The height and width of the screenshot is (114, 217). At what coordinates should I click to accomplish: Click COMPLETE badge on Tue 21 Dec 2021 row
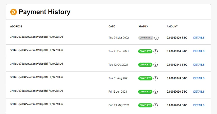pos(145,51)
